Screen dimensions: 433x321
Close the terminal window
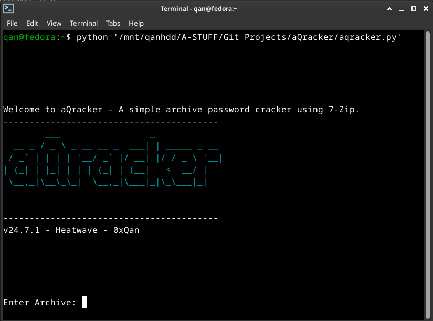pyautogui.click(x=426, y=9)
